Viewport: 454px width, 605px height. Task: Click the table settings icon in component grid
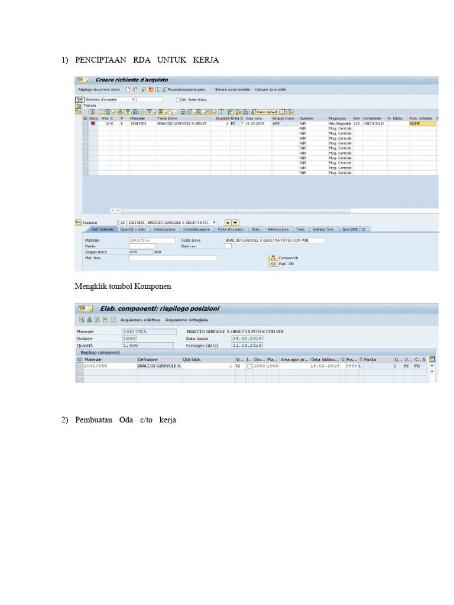click(432, 359)
